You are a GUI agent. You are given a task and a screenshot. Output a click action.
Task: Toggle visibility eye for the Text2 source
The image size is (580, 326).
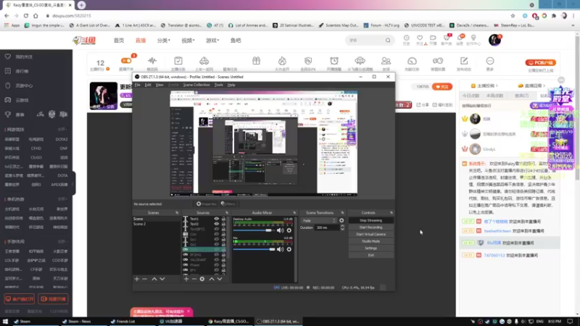tap(216, 224)
